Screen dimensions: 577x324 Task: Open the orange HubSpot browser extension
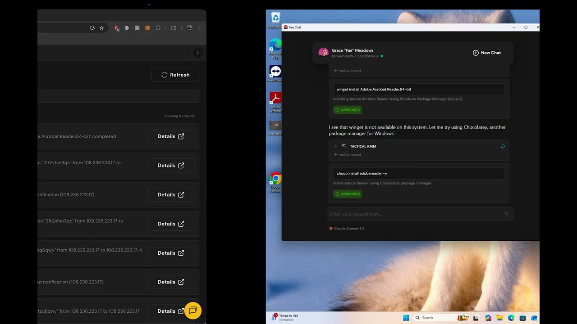[x=147, y=28]
